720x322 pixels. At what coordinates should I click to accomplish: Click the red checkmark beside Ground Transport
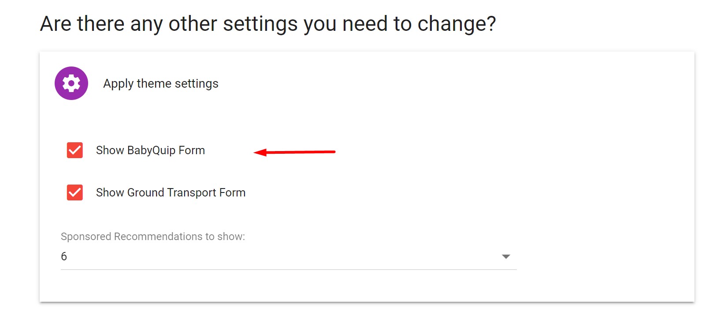tap(75, 192)
